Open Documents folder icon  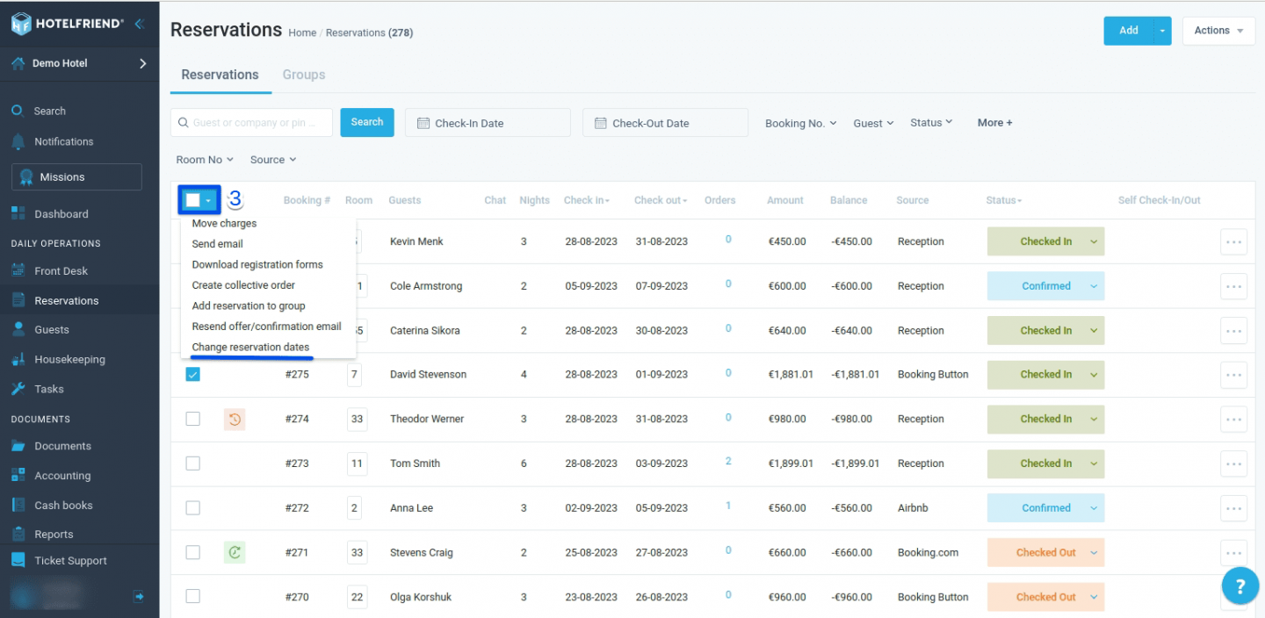click(18, 446)
